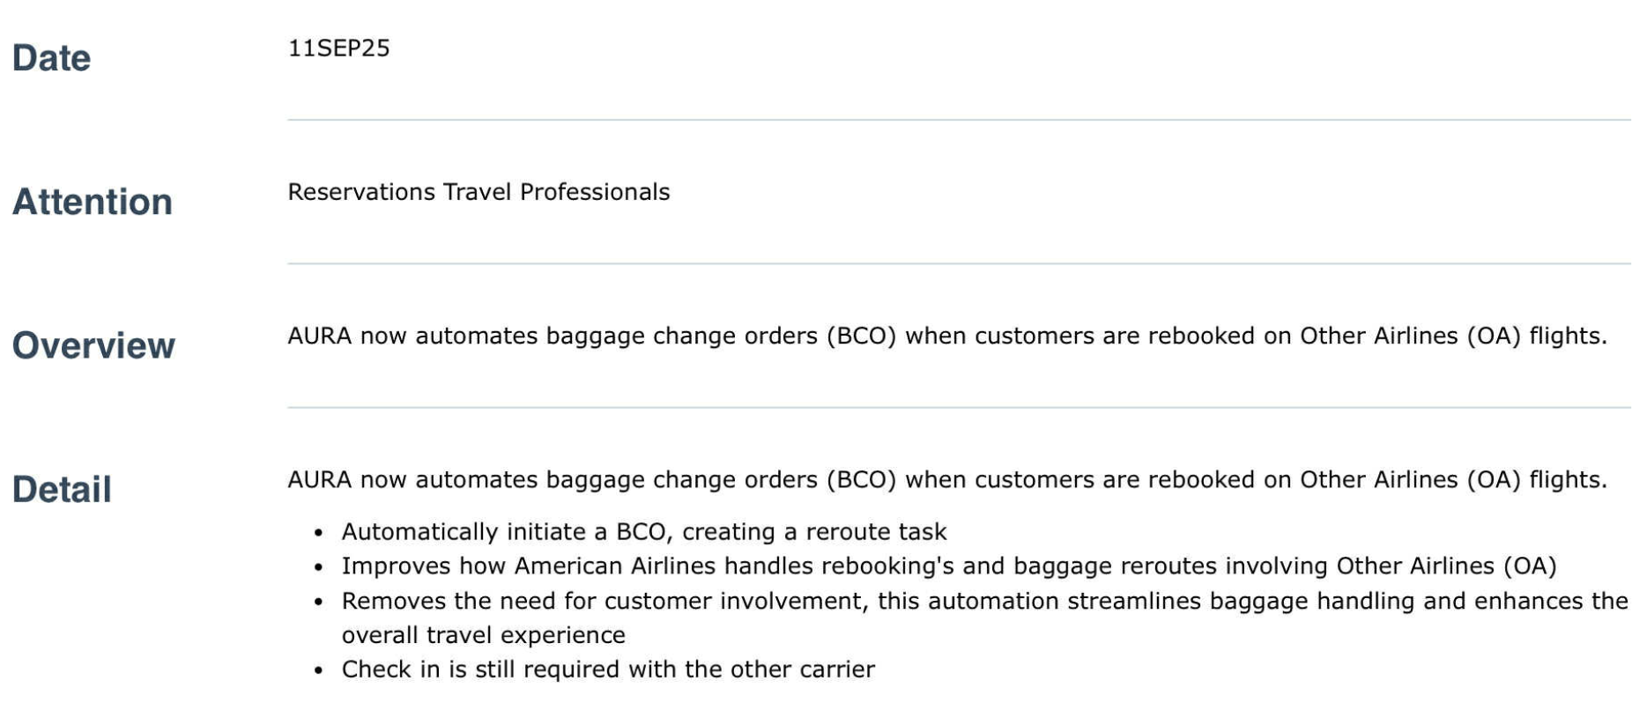Click 'Other Airlines (OA)' in Detail paragraph
The image size is (1632, 703).
tap(1411, 480)
